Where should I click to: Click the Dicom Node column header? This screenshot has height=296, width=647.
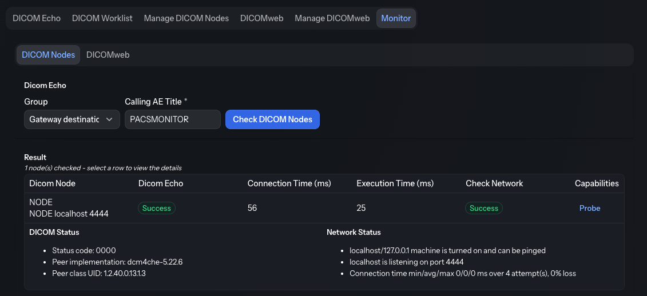coord(53,183)
